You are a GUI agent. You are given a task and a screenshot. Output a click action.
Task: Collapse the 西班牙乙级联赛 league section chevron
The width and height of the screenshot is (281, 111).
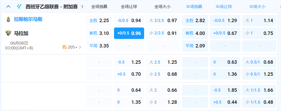pyautogui.click(x=8, y=7)
